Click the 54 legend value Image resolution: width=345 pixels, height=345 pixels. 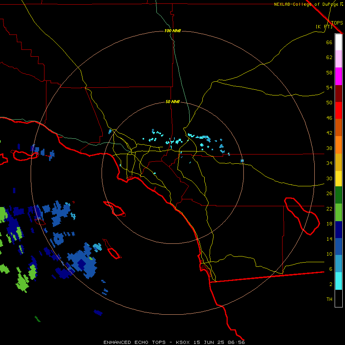329,87
